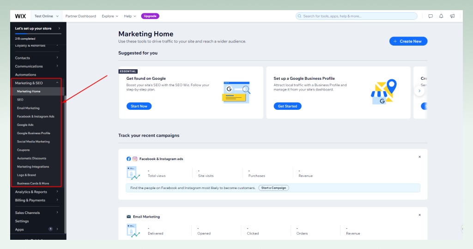The width and height of the screenshot is (473, 249).
Task: Click the 2/8 completed text
Action: (25, 39)
